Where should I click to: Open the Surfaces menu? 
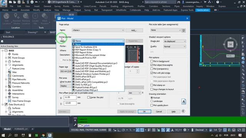point(76,6)
